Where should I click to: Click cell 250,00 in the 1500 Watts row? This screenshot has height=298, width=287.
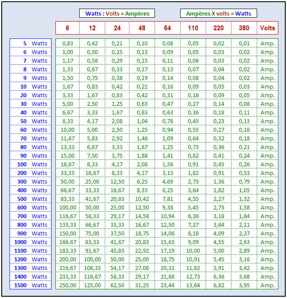pyautogui.click(x=68, y=285)
